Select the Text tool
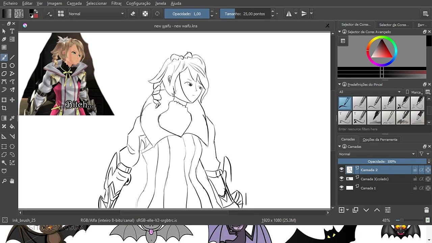 pyautogui.click(x=12, y=31)
